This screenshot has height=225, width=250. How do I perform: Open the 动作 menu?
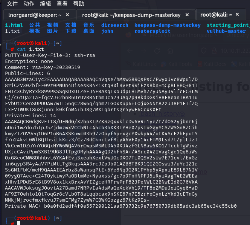point(29,3)
